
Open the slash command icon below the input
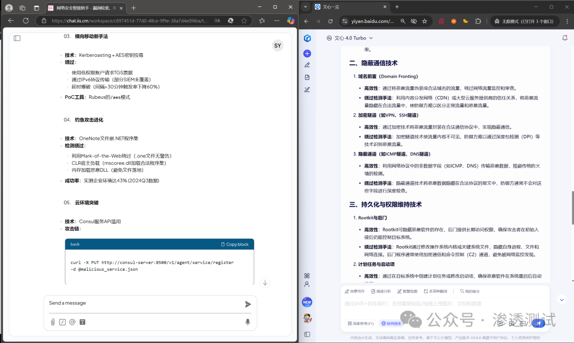pos(63,322)
